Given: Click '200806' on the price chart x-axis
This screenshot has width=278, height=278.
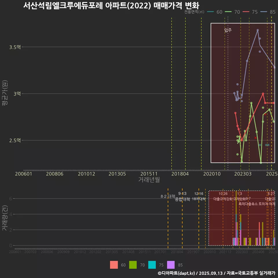Looking at the screenshot, I should [55, 174].
